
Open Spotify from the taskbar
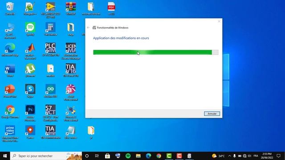128,156
